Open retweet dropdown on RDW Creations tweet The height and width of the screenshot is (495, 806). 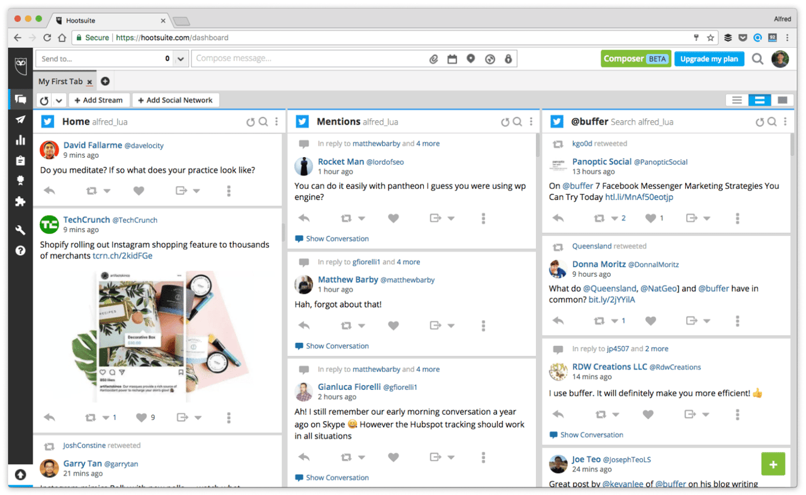(616, 415)
